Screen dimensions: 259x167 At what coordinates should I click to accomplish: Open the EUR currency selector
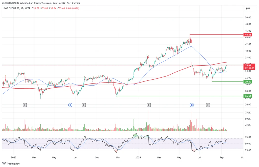248,9
